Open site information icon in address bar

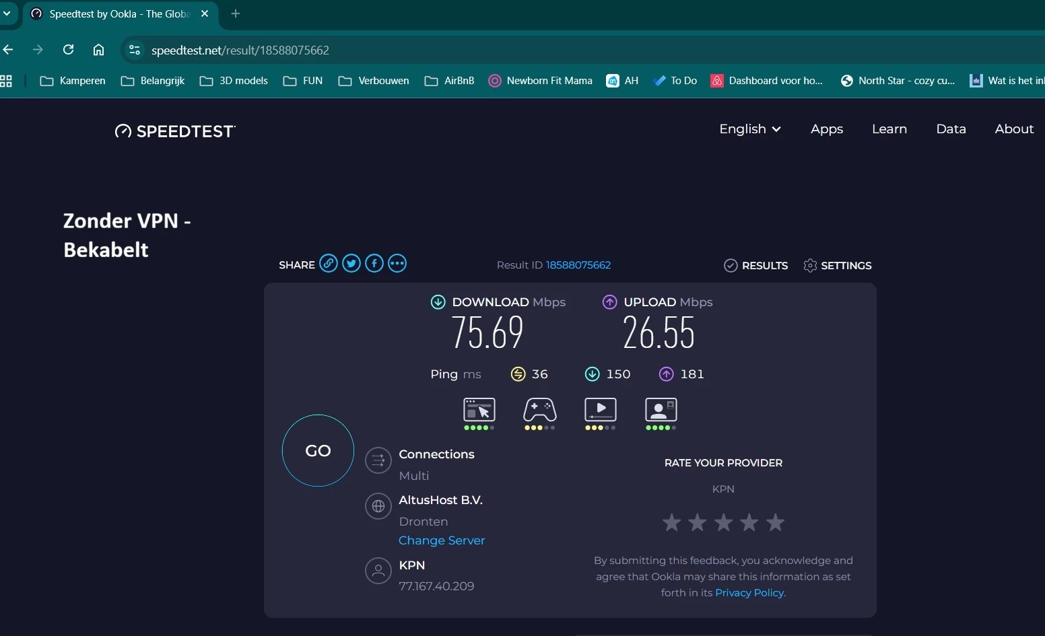point(135,50)
